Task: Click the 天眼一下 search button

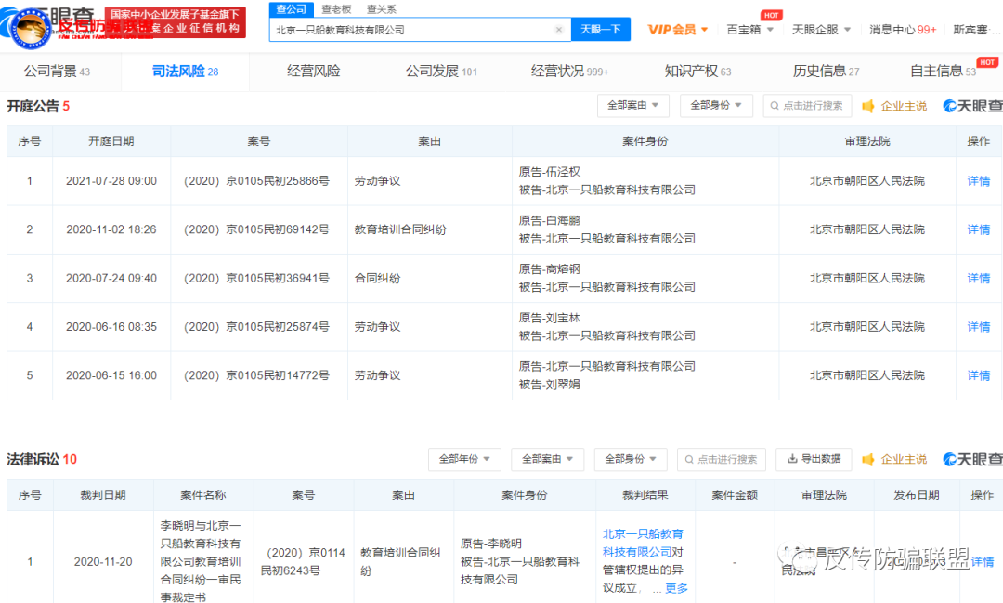Action: (x=599, y=29)
